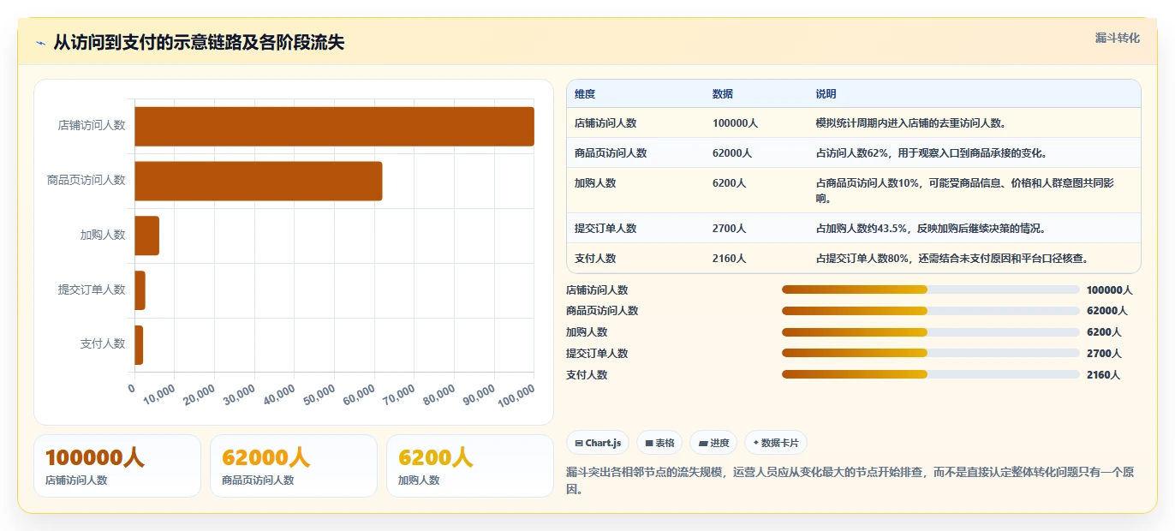The image size is (1175, 531).
Task: Click the 2700人 value beside the progress bar
Action: pos(1104,354)
